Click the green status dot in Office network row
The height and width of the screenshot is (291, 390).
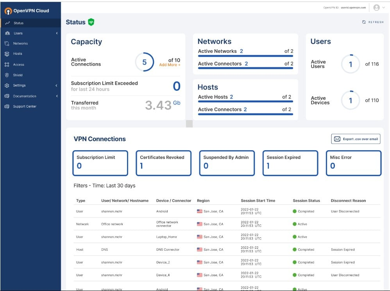click(295, 224)
